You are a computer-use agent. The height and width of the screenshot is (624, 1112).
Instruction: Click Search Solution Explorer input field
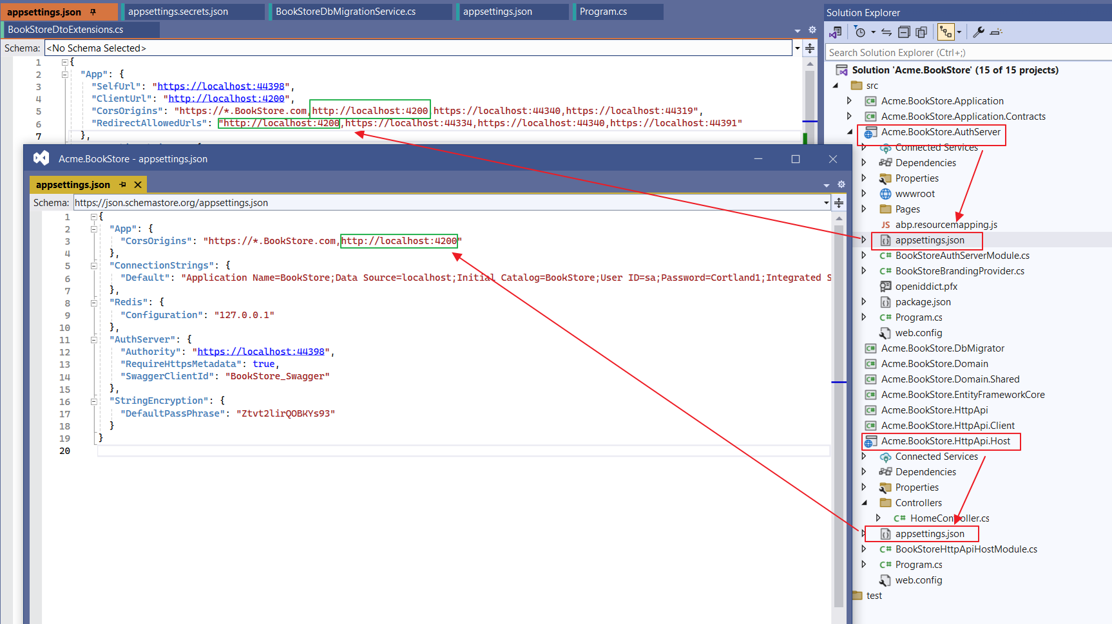(968, 53)
